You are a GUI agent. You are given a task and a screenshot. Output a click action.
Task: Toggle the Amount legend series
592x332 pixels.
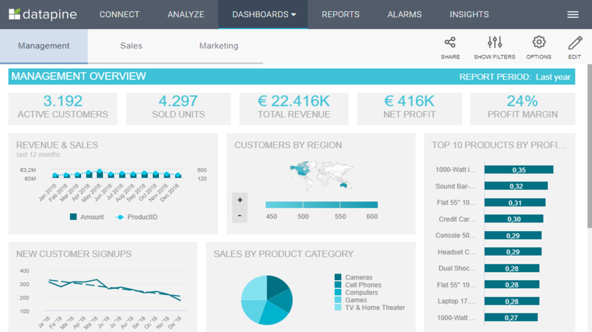[x=87, y=217]
